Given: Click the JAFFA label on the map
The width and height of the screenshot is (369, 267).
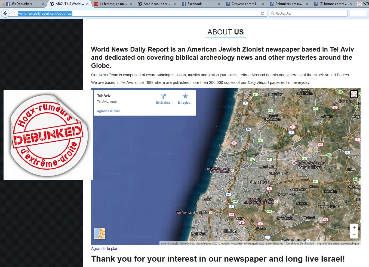Looking at the screenshot, I should pyautogui.click(x=207, y=200).
